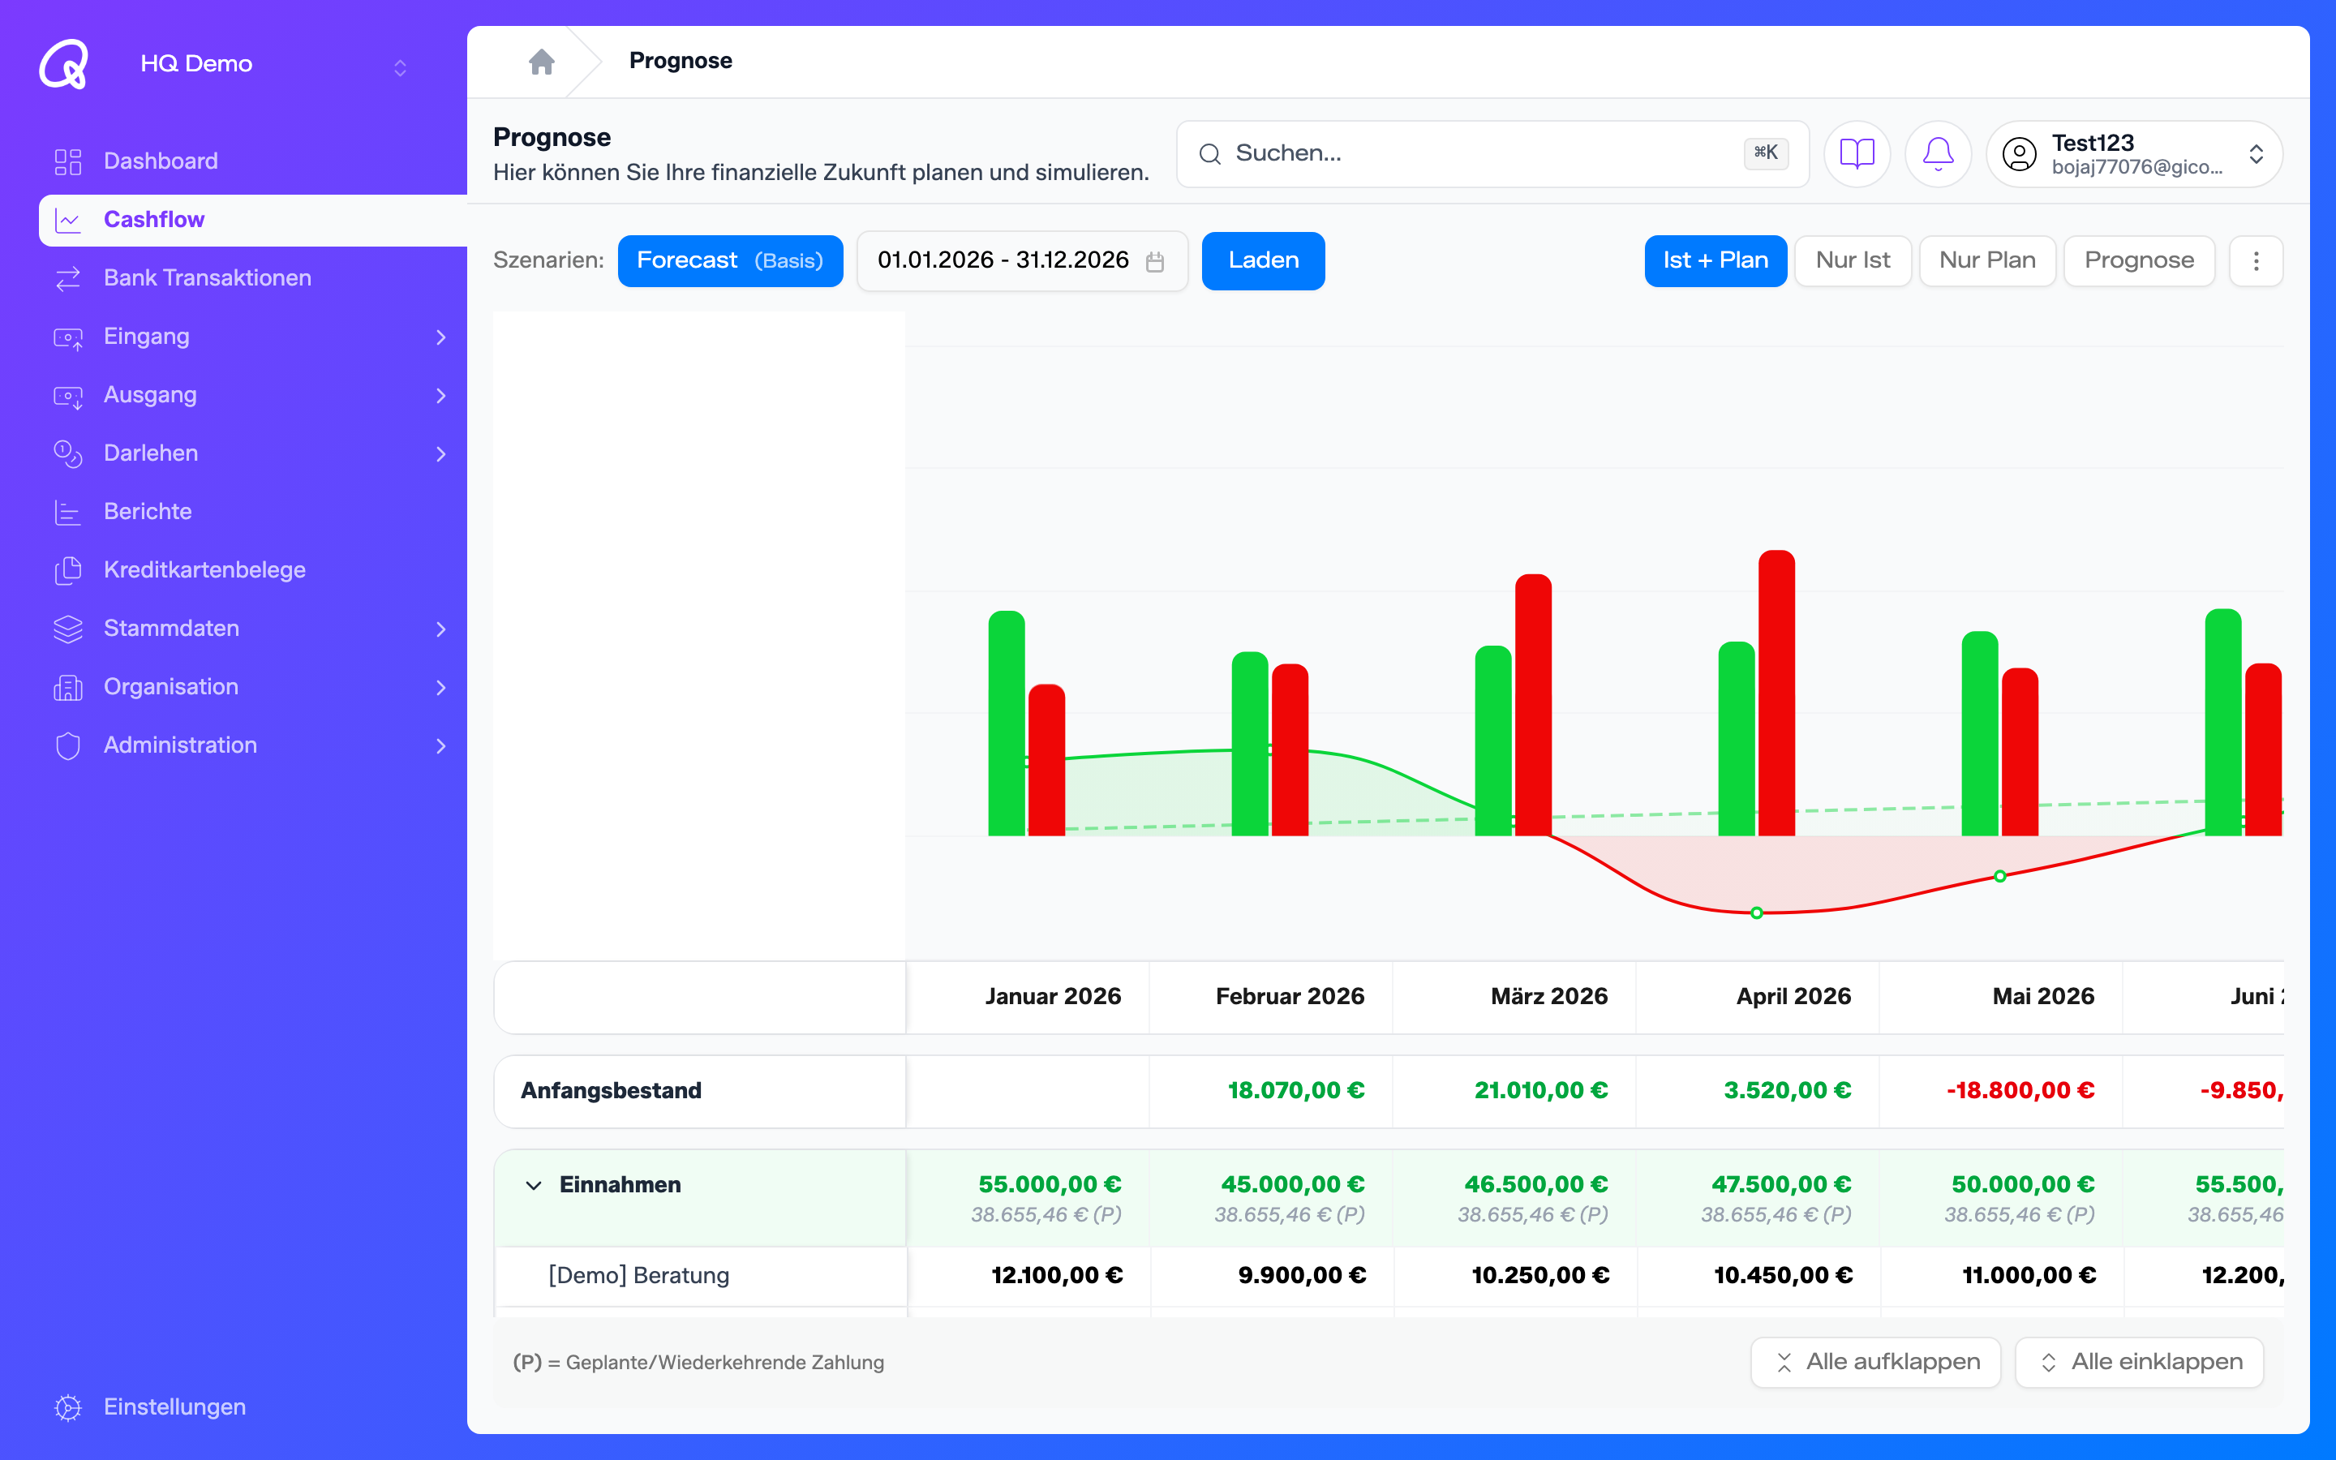Open the notifications bell
This screenshot has height=1460, width=2336.
pyautogui.click(x=1937, y=153)
